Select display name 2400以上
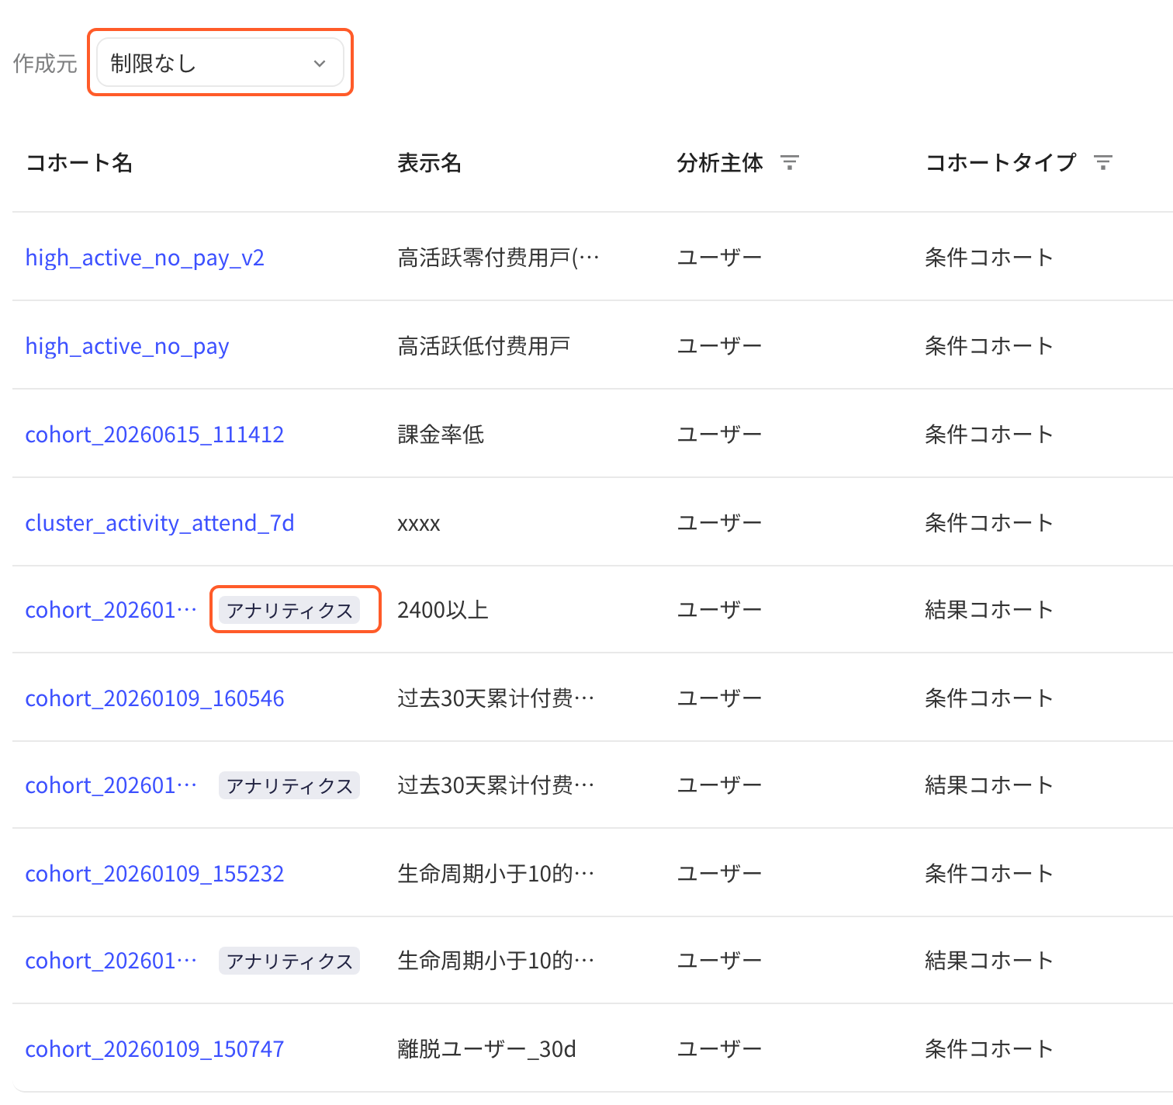1173x1105 pixels. pyautogui.click(x=443, y=610)
